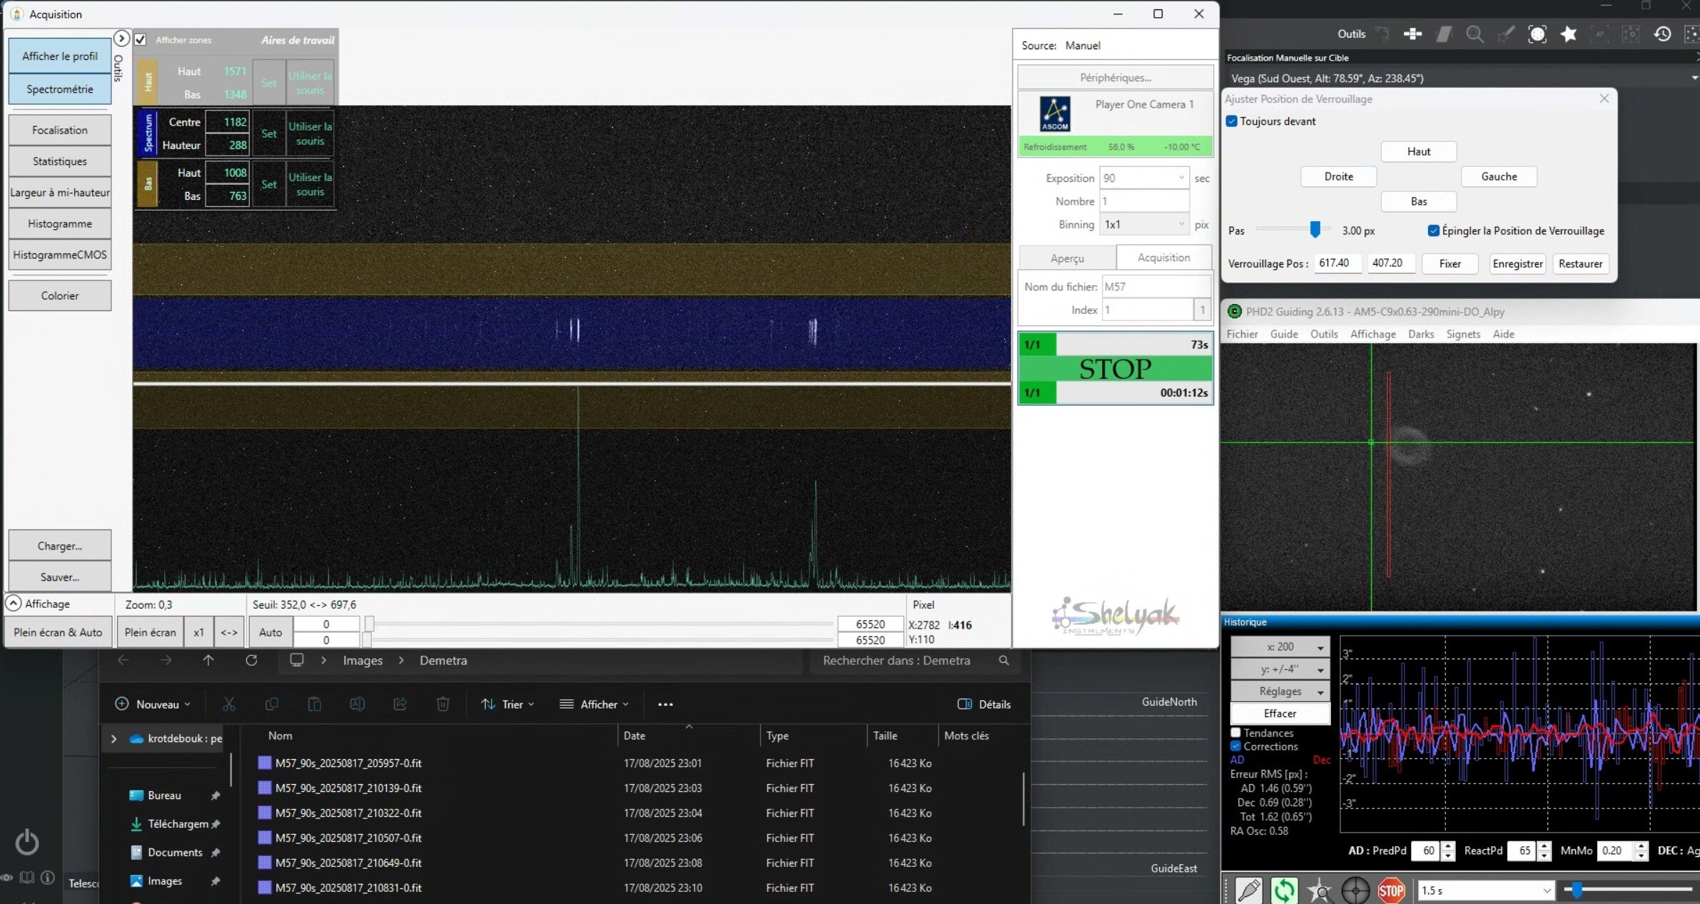Click PHD2 crosshair guide icon

pos(1355,890)
